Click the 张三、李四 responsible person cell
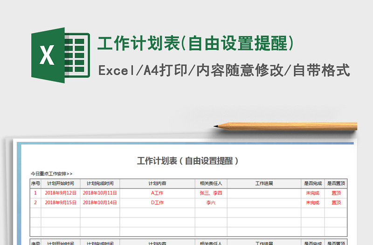 click(x=211, y=193)
